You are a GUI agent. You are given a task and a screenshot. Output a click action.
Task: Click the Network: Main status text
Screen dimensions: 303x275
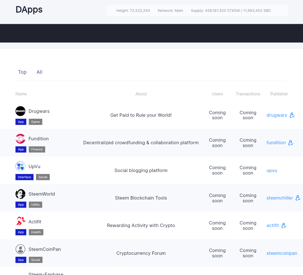coord(170,11)
